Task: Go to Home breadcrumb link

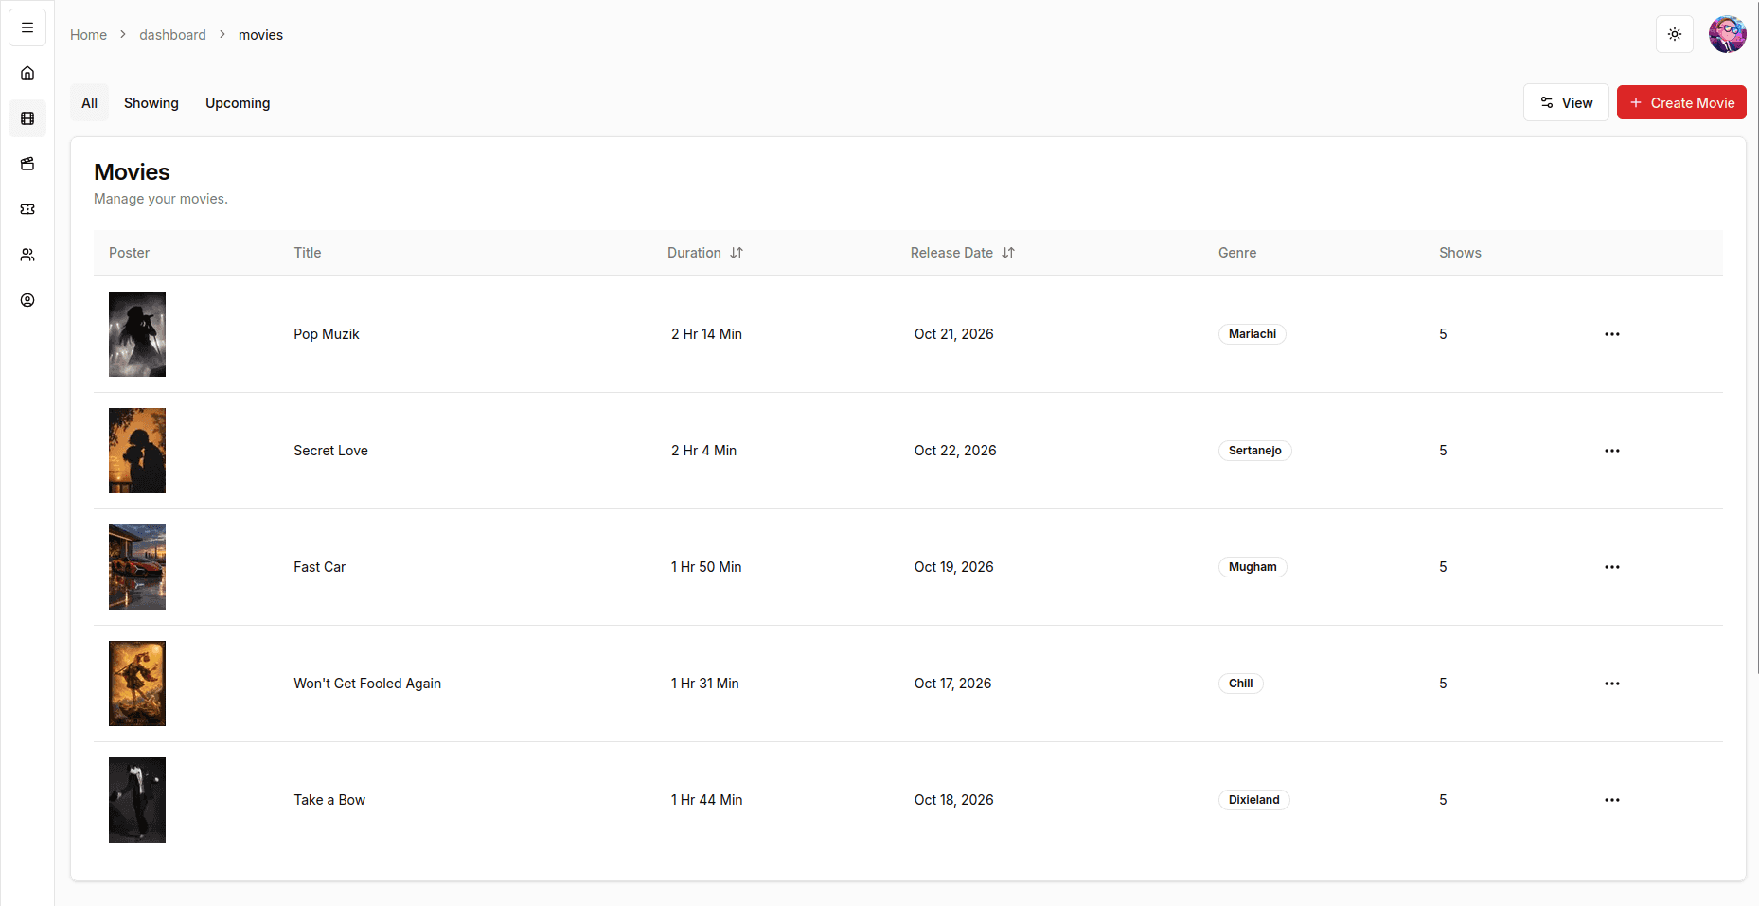Action: tap(88, 35)
